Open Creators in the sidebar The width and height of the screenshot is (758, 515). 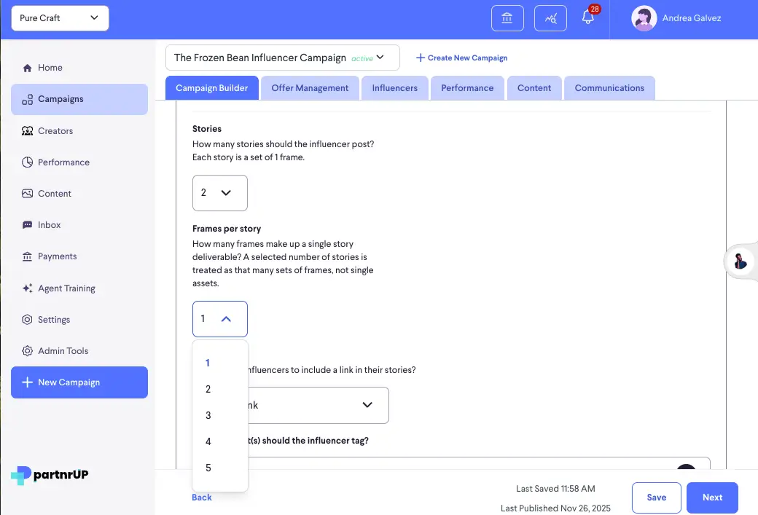point(79,131)
